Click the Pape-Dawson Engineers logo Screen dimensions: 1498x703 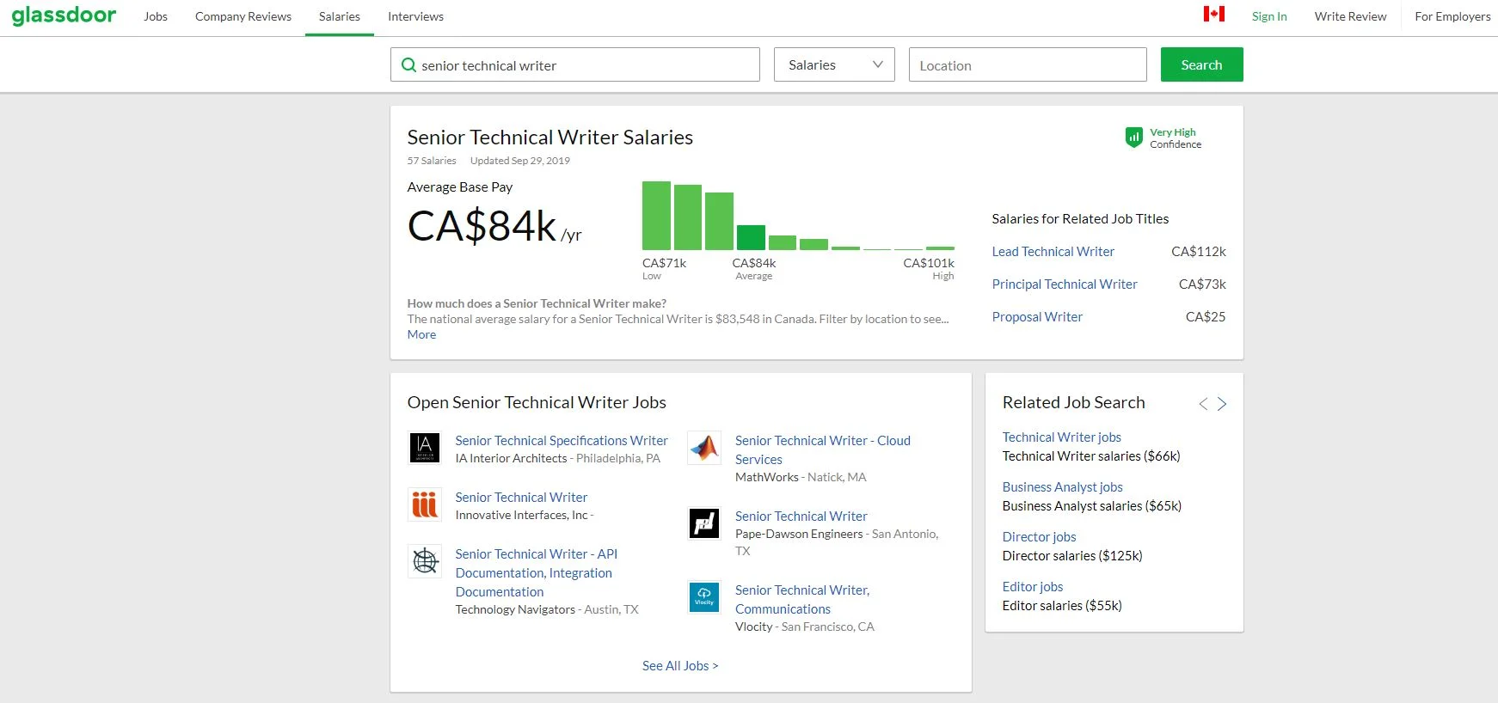704,523
